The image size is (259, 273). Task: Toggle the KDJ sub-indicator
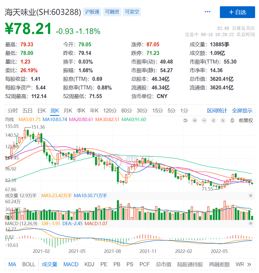(x=89, y=265)
